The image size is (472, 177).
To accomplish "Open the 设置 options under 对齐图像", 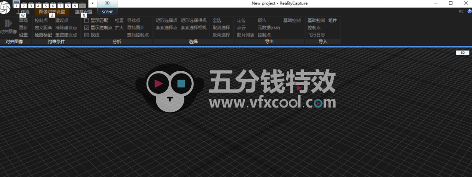I will click(23, 35).
